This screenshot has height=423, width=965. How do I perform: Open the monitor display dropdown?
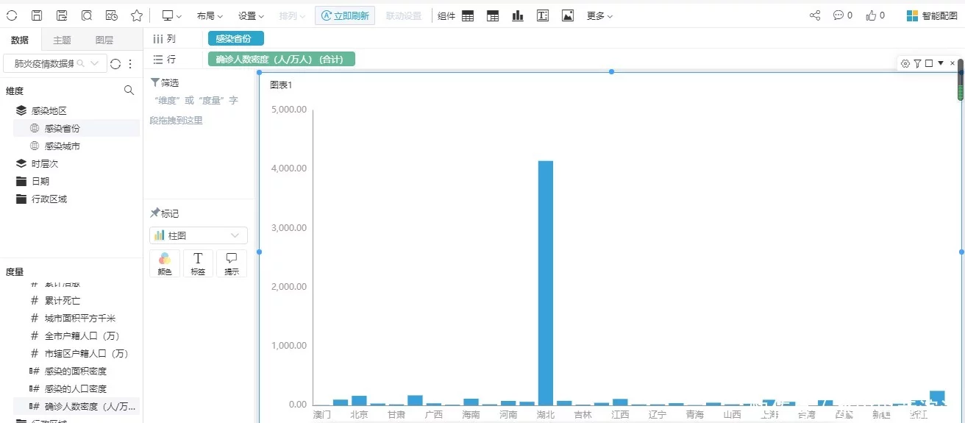[171, 15]
